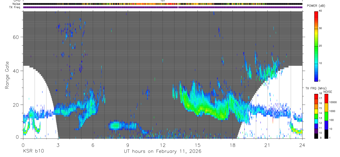Click the "18" tick on the UT hours axis

click(x=233, y=145)
